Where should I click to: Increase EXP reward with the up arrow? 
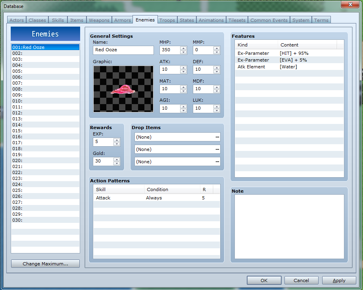(117, 140)
